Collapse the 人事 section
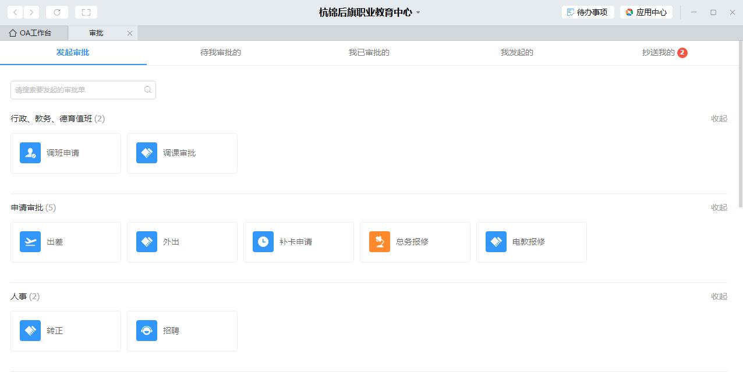The image size is (743, 373). 719,296
